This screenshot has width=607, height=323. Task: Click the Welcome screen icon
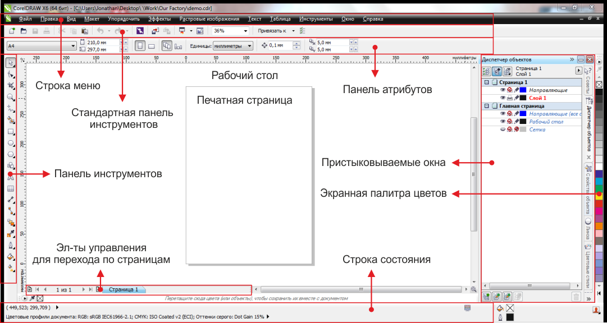pyautogui.click(x=200, y=31)
